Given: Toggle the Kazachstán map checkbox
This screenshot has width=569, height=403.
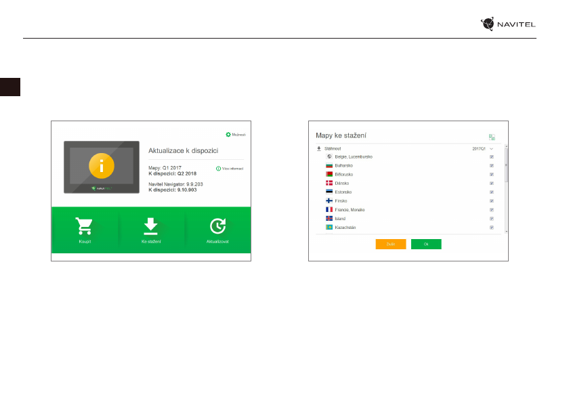Looking at the screenshot, I should (491, 228).
